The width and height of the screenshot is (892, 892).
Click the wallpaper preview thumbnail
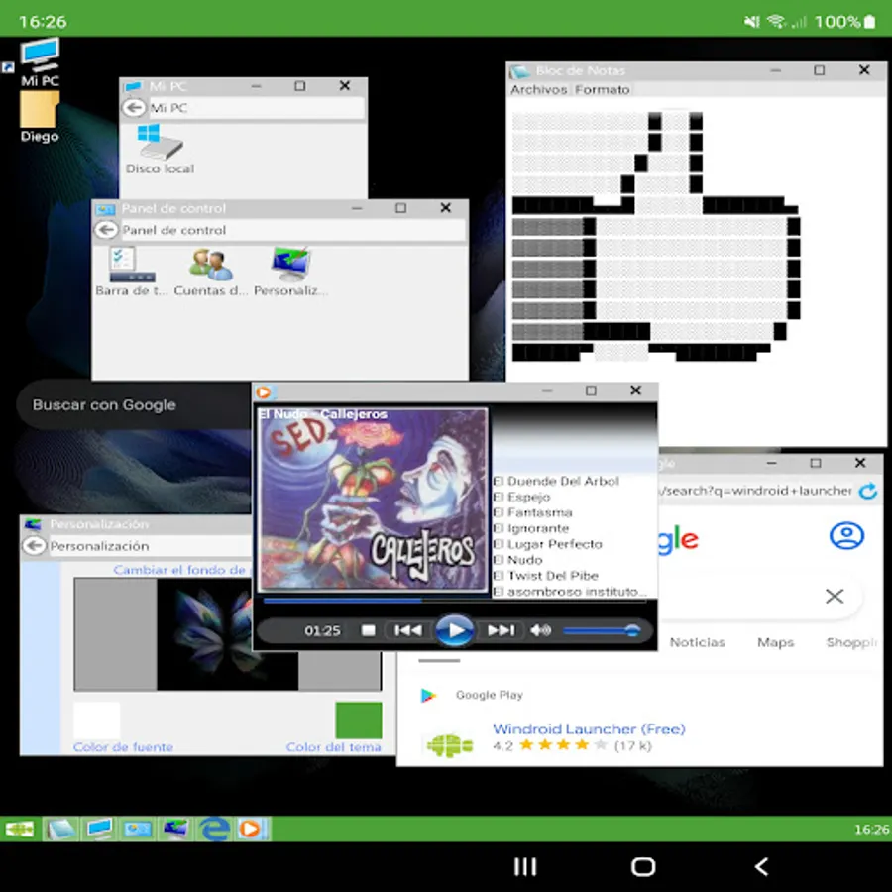(x=228, y=634)
